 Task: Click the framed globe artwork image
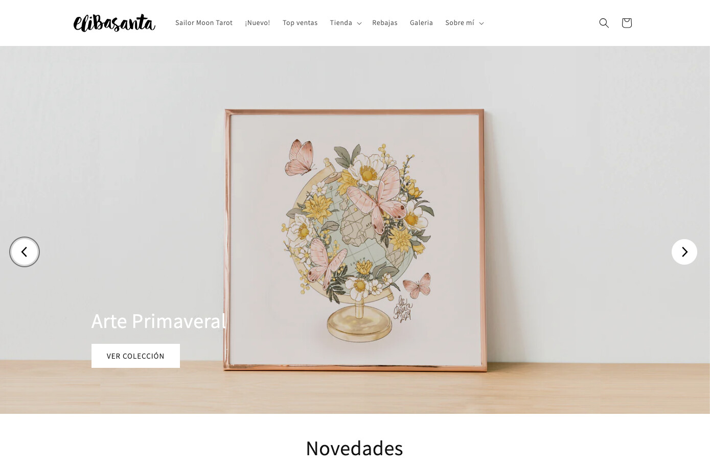[x=355, y=240]
